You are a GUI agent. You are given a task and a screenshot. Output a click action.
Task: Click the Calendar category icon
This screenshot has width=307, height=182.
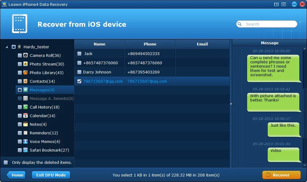[25, 116]
